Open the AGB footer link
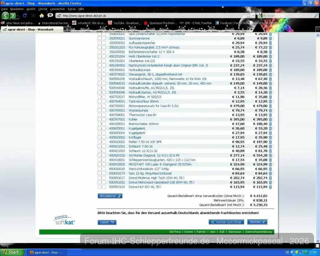 click(222, 232)
